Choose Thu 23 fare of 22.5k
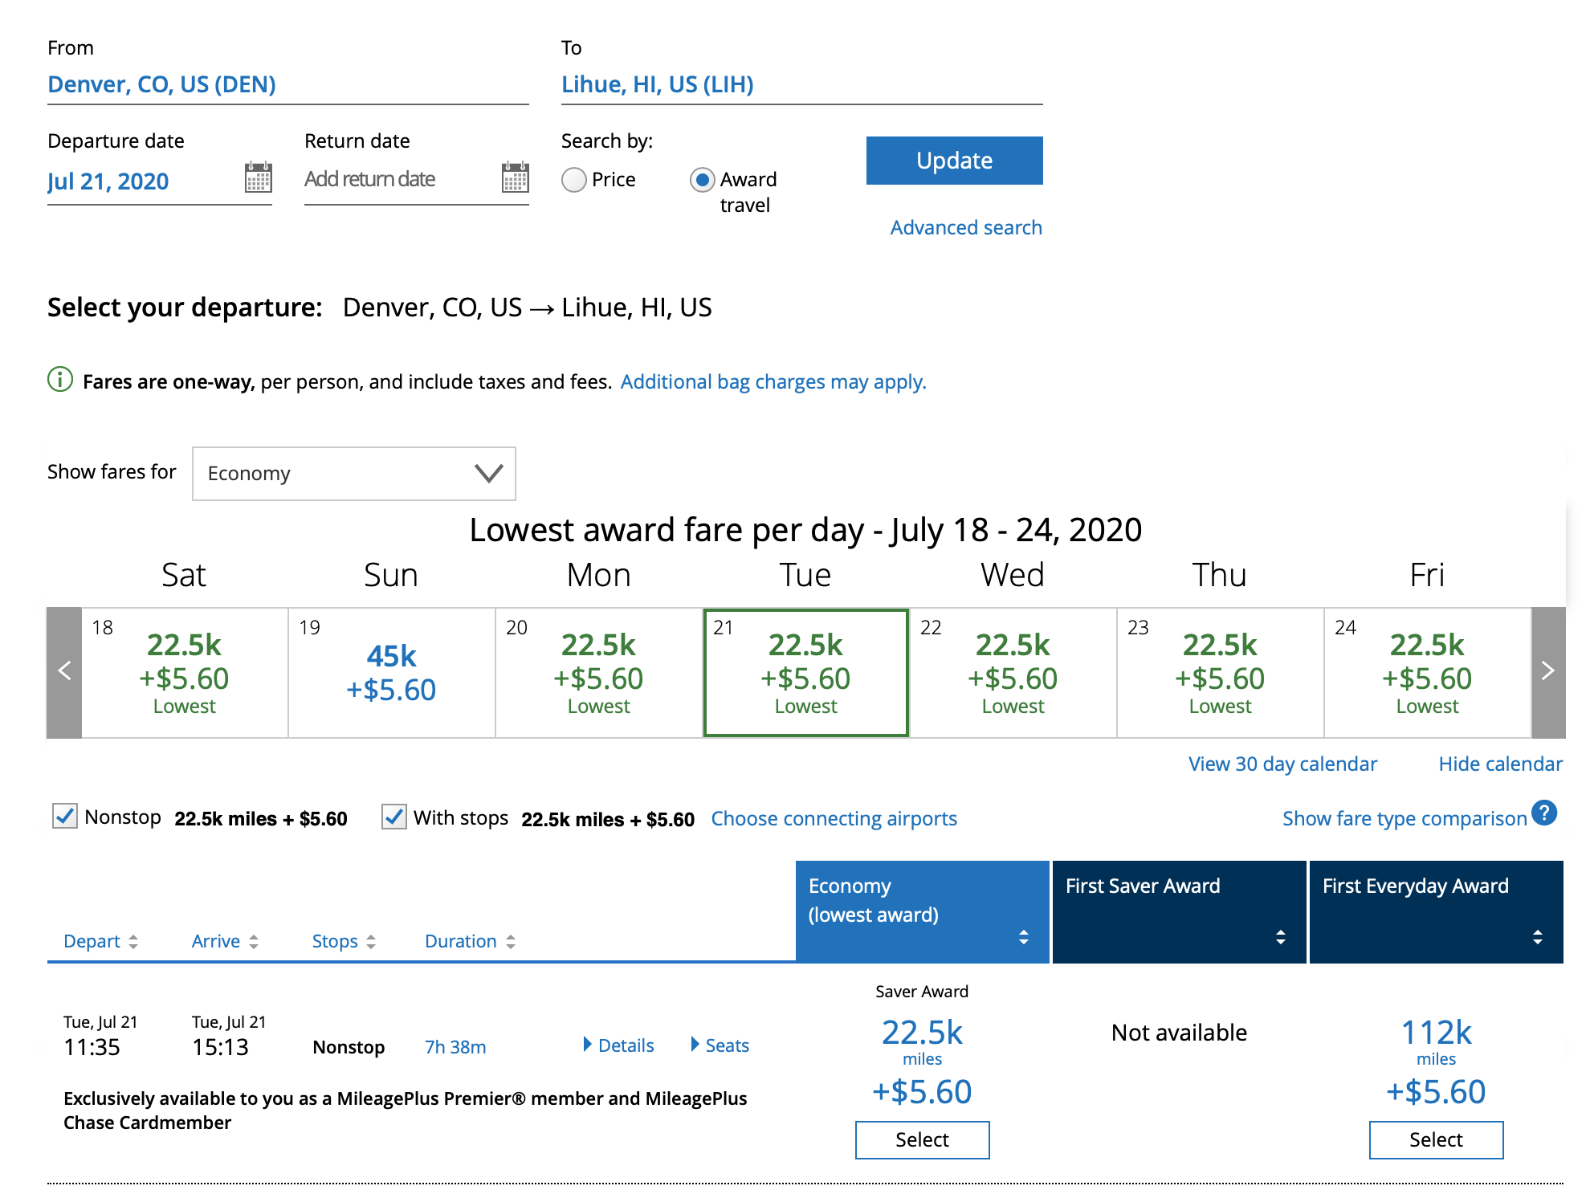 (1221, 673)
